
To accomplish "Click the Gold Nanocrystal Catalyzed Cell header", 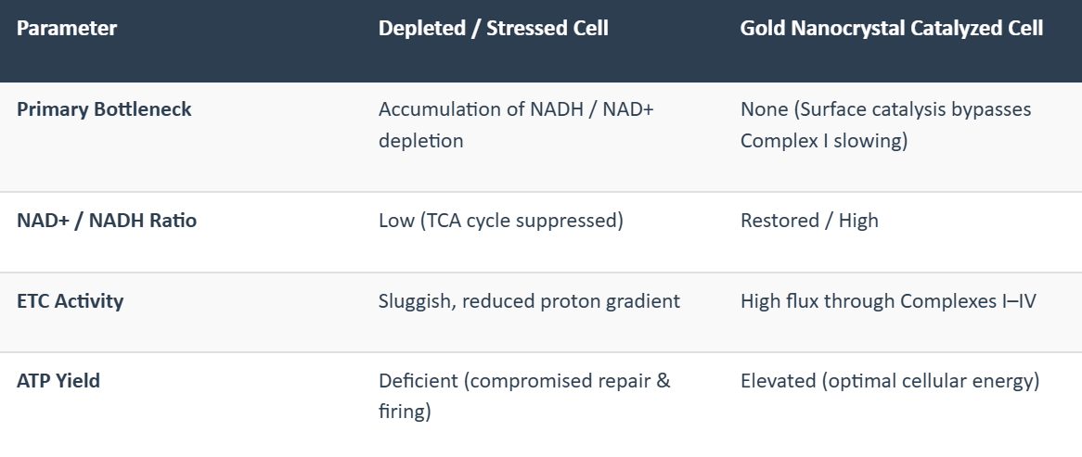I will tap(892, 28).
